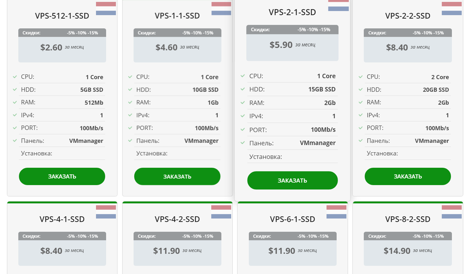Order the VPS-2-1-SSD plan
468x274 pixels.
292,180
